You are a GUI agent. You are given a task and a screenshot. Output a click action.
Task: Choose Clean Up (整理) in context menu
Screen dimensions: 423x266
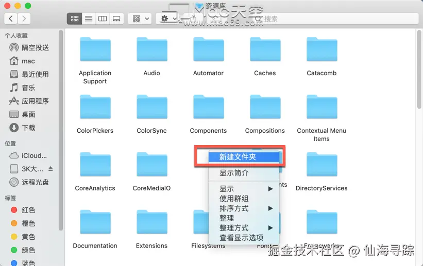244,218
